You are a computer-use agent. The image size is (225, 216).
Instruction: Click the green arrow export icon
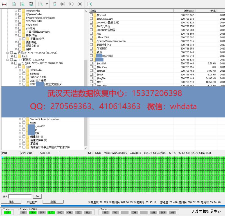pos(90,4)
